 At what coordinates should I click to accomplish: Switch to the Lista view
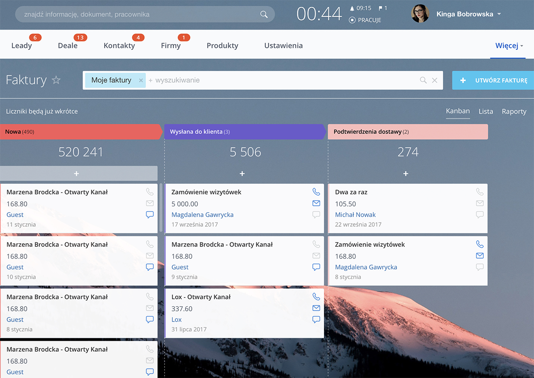coord(485,112)
